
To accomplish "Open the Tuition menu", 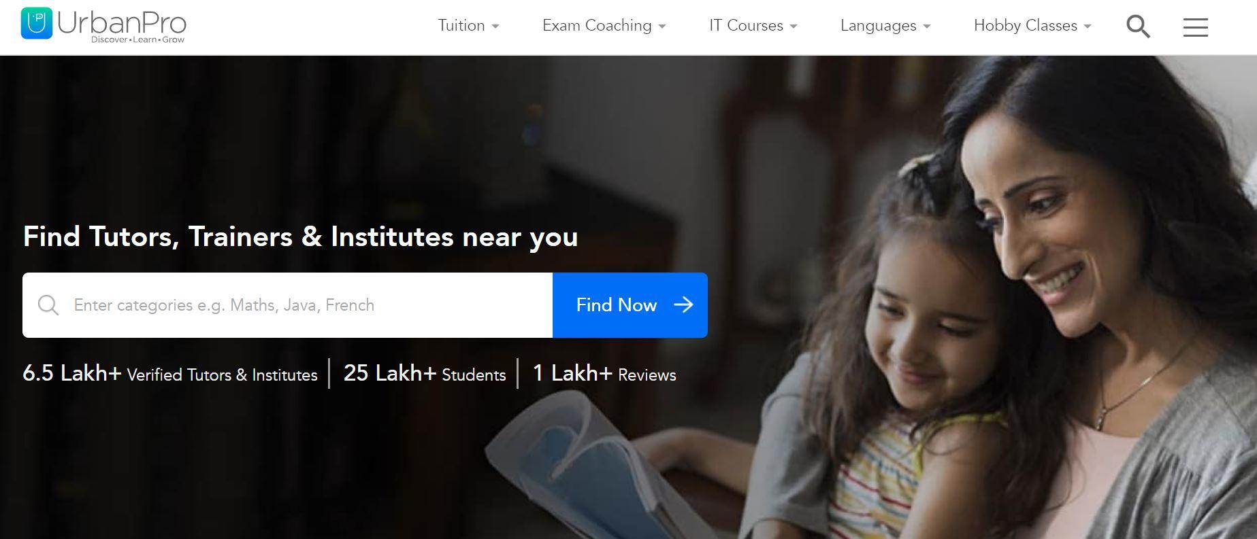I will pyautogui.click(x=468, y=26).
